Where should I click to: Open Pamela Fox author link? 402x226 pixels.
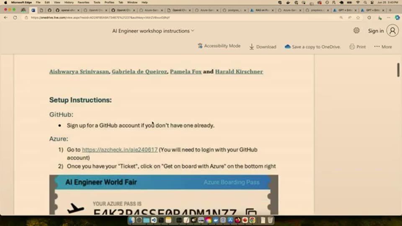pyautogui.click(x=186, y=72)
